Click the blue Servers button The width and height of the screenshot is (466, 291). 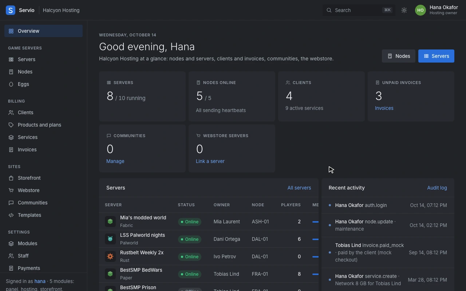click(x=436, y=56)
